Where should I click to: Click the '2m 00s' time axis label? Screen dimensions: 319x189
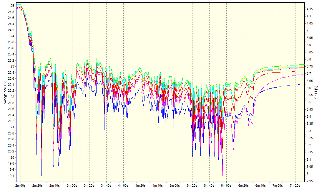point(20,186)
